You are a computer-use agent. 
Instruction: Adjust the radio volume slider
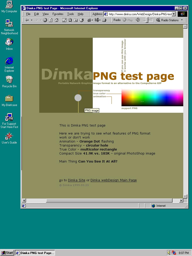click(147, 20)
